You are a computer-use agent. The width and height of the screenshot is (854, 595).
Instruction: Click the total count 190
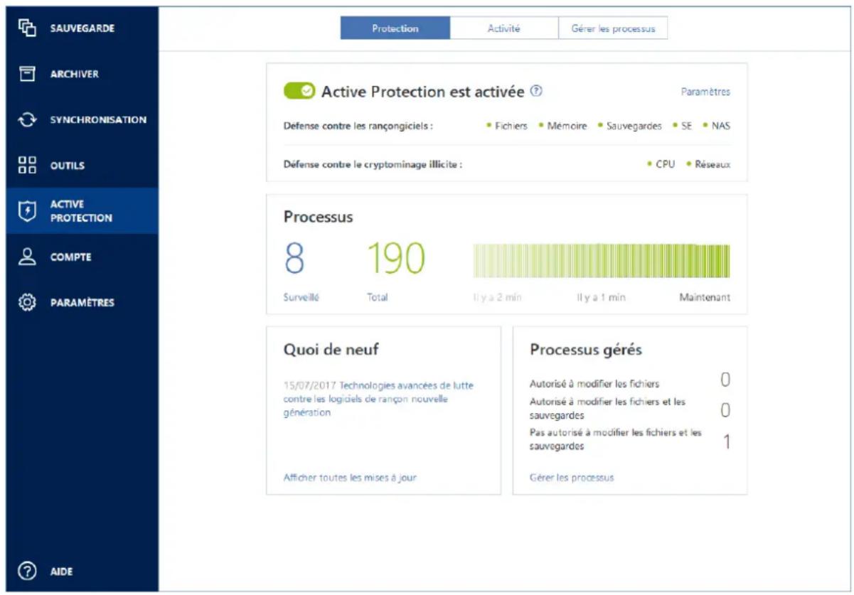point(396,259)
